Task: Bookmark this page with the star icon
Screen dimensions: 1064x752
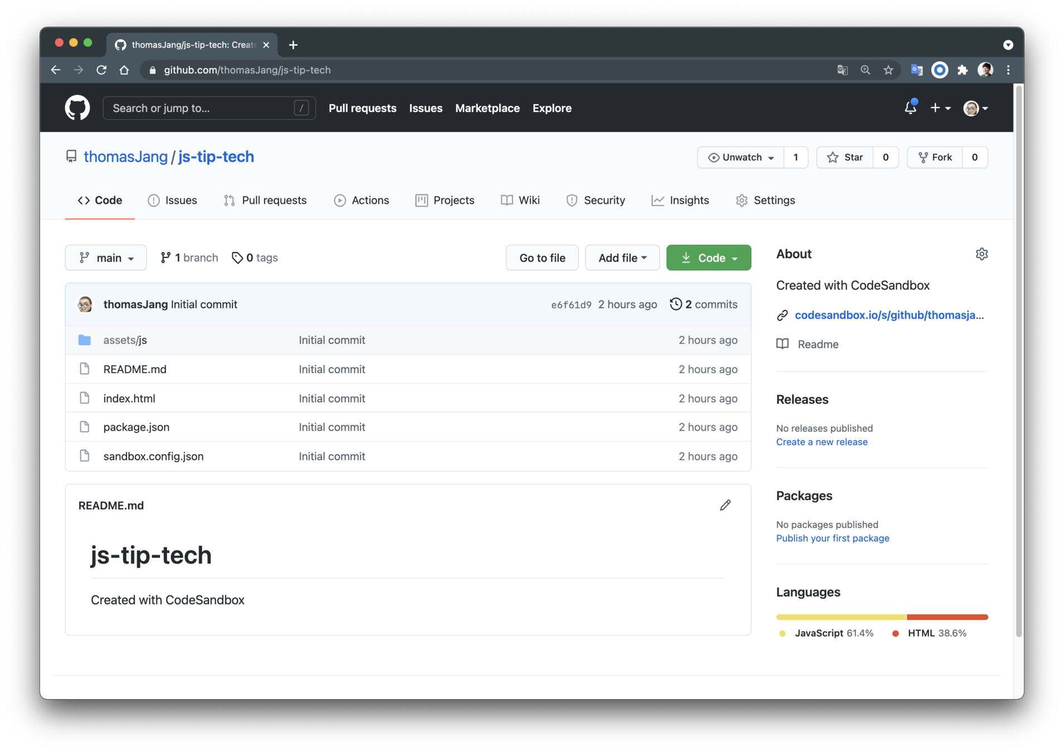Action: (888, 70)
